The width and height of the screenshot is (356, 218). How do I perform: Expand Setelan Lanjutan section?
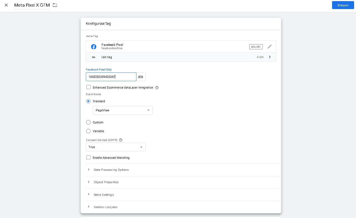(184, 207)
